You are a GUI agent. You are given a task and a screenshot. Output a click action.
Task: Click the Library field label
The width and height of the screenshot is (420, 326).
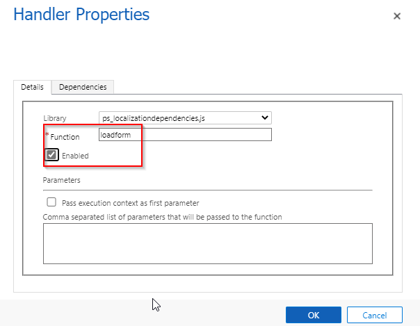pyautogui.click(x=55, y=119)
